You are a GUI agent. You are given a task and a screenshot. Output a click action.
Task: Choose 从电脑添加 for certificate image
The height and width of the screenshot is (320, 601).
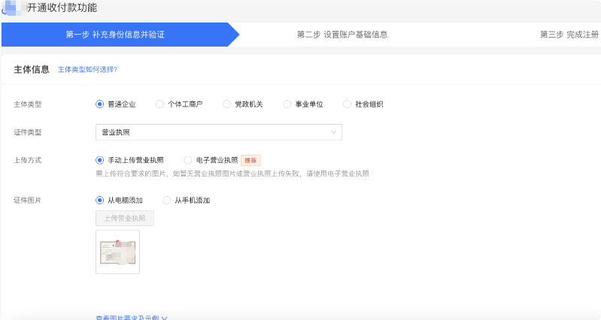coord(99,201)
